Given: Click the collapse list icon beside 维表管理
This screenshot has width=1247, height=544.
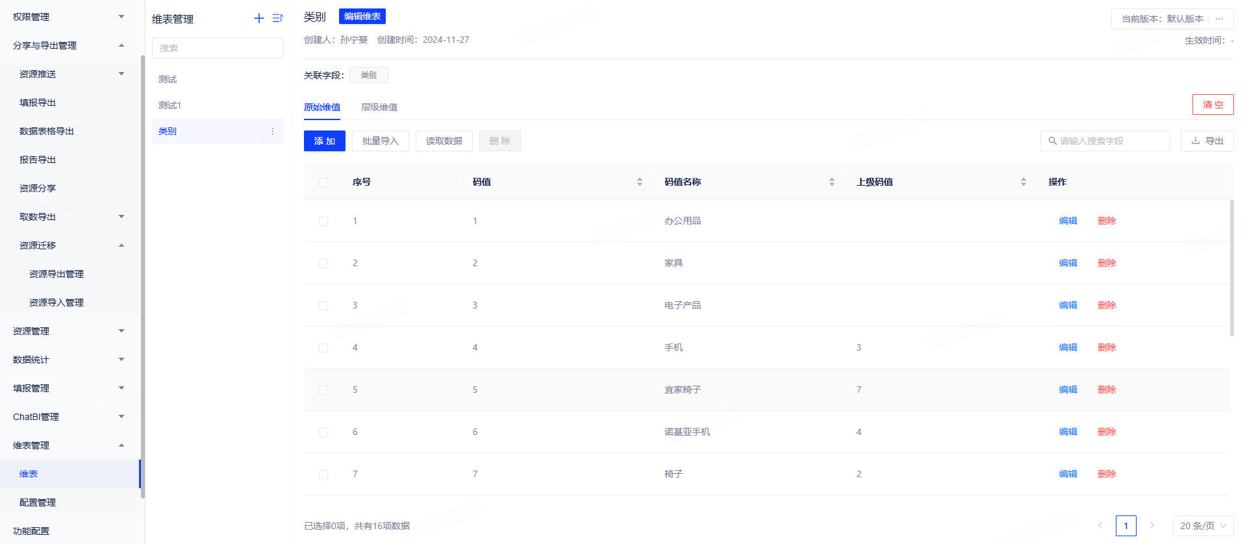Looking at the screenshot, I should tap(277, 18).
